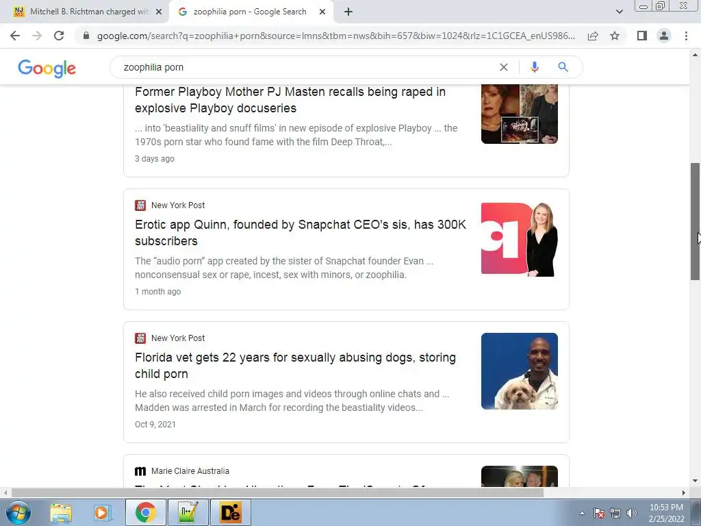Close the Google Search tab

[322, 12]
